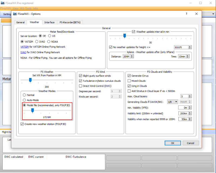Open the IVAO hyperlink

pyautogui.click(x=23, y=52)
